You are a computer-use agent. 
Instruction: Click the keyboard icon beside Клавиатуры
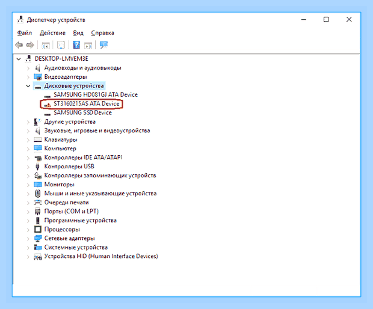[38, 139]
